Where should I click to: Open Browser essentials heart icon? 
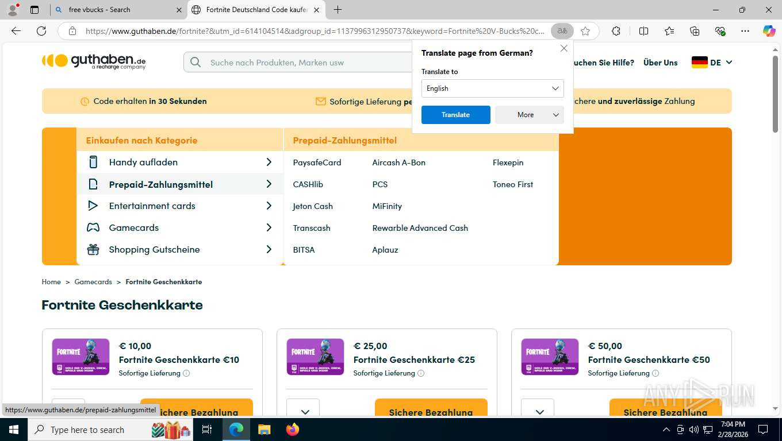pyautogui.click(x=720, y=31)
